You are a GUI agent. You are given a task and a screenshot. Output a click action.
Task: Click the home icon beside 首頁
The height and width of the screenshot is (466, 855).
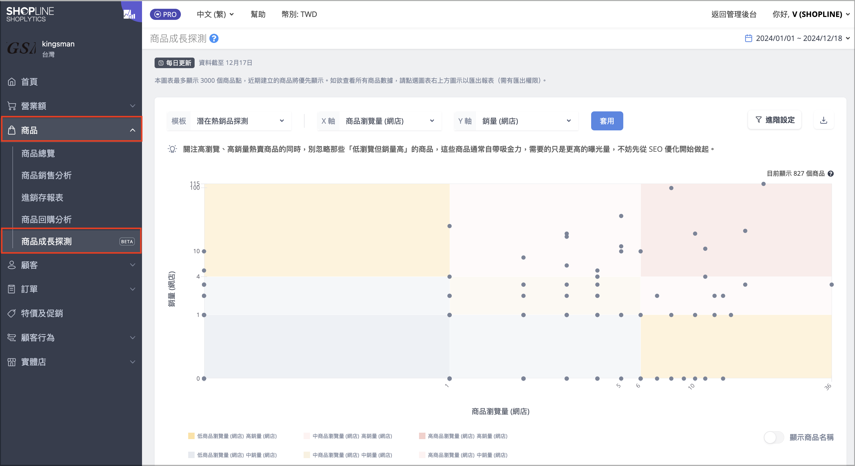(12, 82)
